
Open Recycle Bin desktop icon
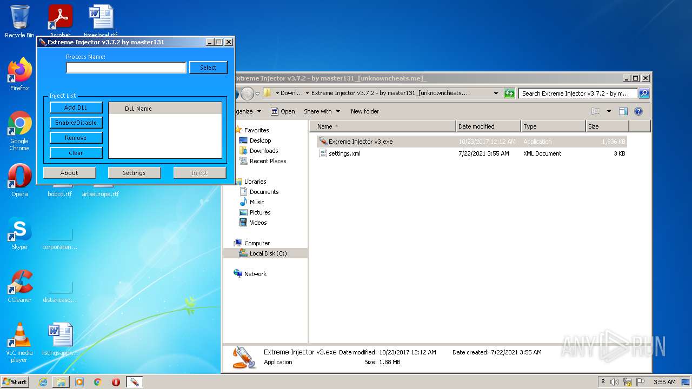pyautogui.click(x=19, y=22)
